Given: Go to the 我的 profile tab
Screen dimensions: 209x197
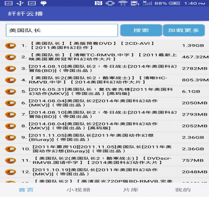Looking at the screenshot, I should pos(183,190).
